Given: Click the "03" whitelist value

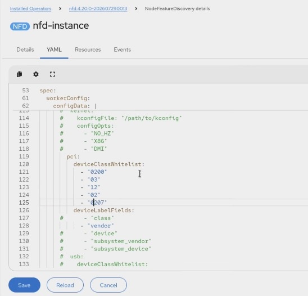Looking at the screenshot, I should coord(94,180).
